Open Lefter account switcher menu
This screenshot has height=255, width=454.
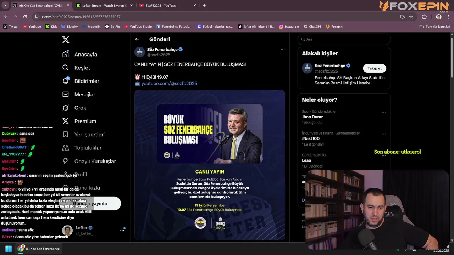[122, 230]
